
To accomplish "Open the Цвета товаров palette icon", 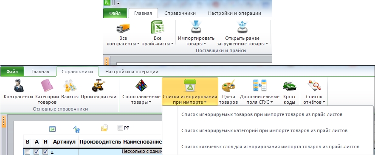I will click(x=228, y=86).
